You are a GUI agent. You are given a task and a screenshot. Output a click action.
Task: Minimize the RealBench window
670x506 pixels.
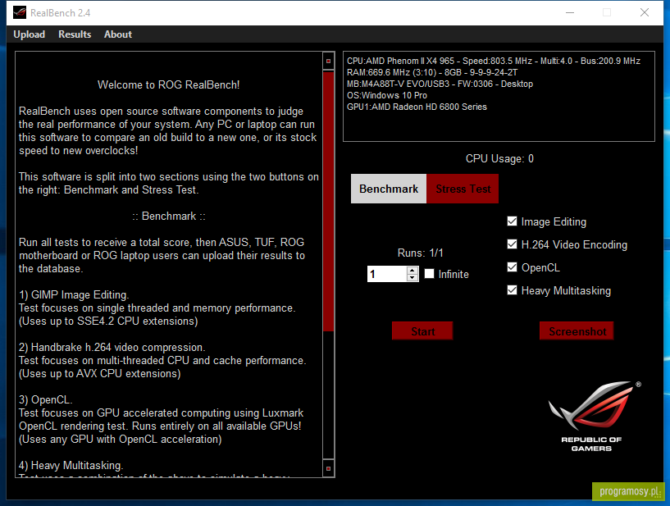point(570,12)
